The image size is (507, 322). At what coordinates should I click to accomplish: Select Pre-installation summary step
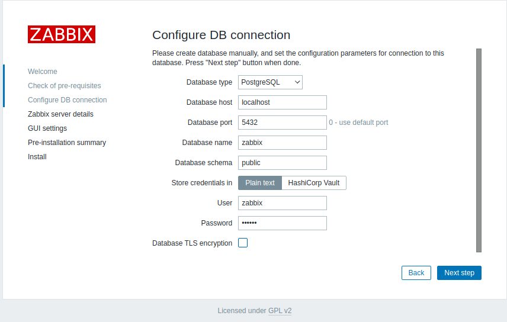pyautogui.click(x=67, y=143)
